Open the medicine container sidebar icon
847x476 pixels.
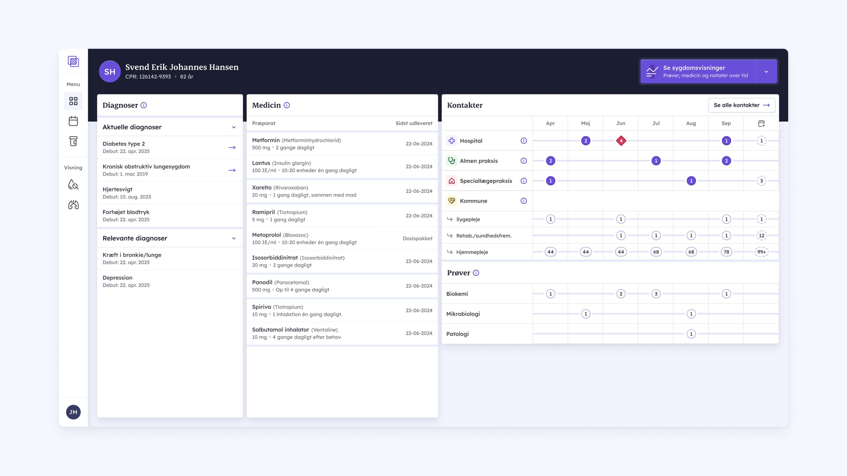point(73,141)
